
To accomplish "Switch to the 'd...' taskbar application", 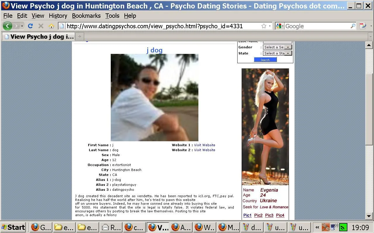I will click(x=251, y=227).
